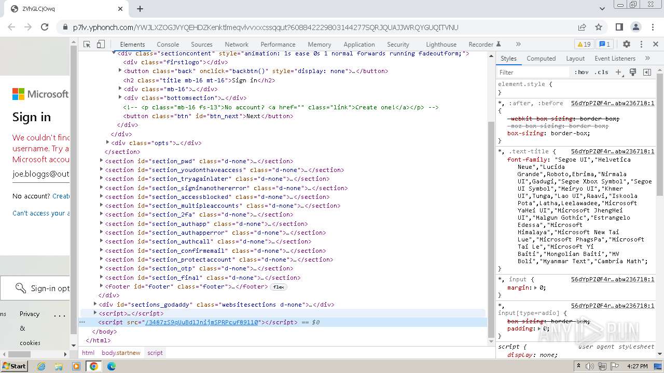664x373 pixels.
Task: Expand the sections_godaddy div node
Action: (x=95, y=304)
